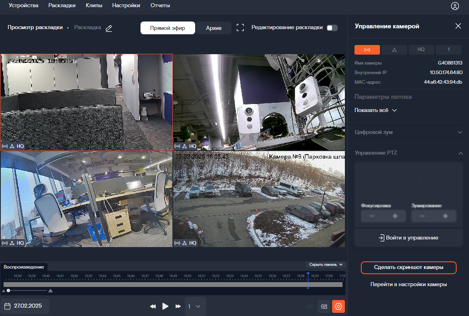Click the Войти в управление button

(x=409, y=238)
